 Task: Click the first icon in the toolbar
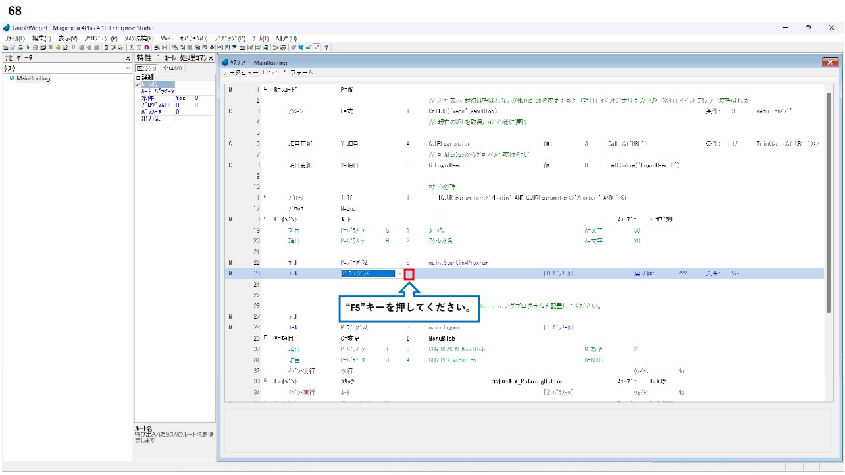(5, 47)
